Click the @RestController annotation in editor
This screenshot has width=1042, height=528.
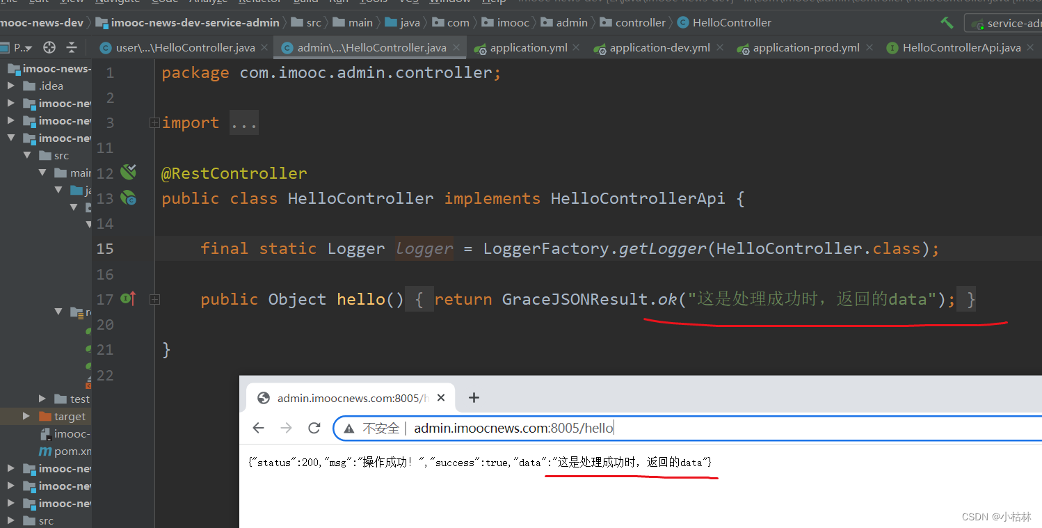(x=234, y=173)
